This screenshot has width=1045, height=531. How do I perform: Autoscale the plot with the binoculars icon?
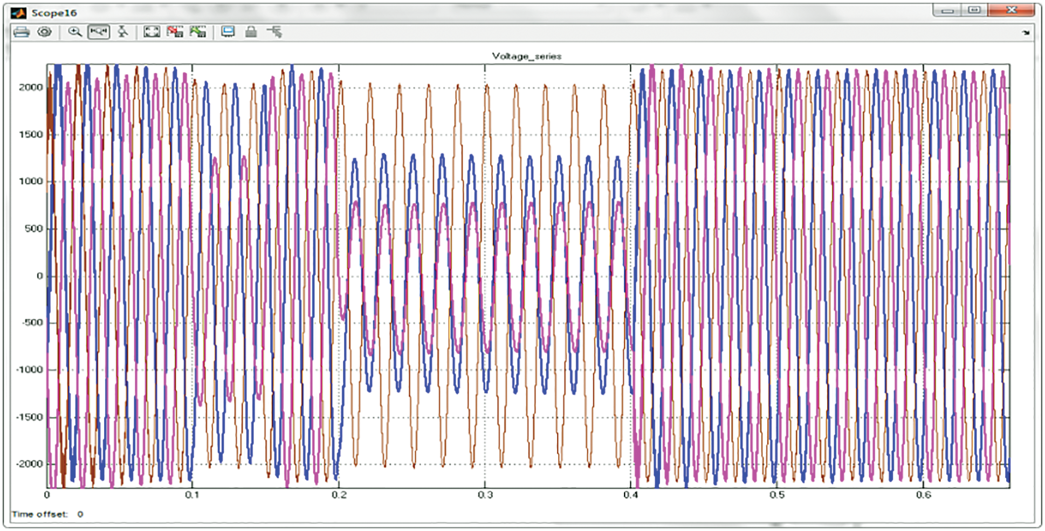(x=152, y=32)
